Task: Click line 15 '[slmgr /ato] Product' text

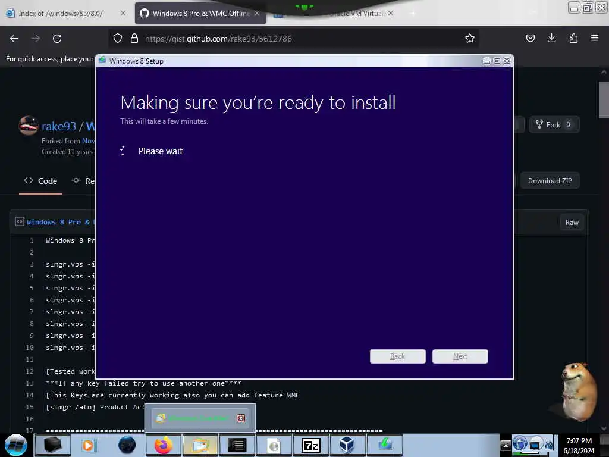Action: pos(95,407)
